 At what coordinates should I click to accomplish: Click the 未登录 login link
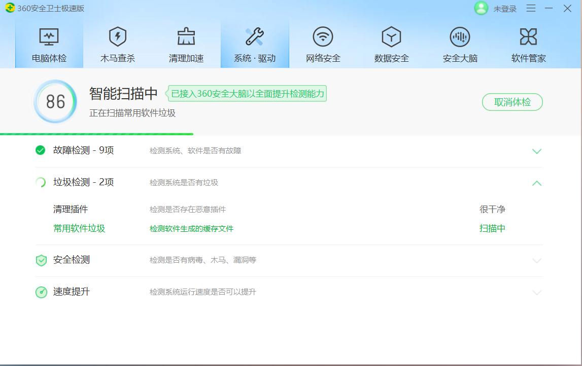click(502, 9)
